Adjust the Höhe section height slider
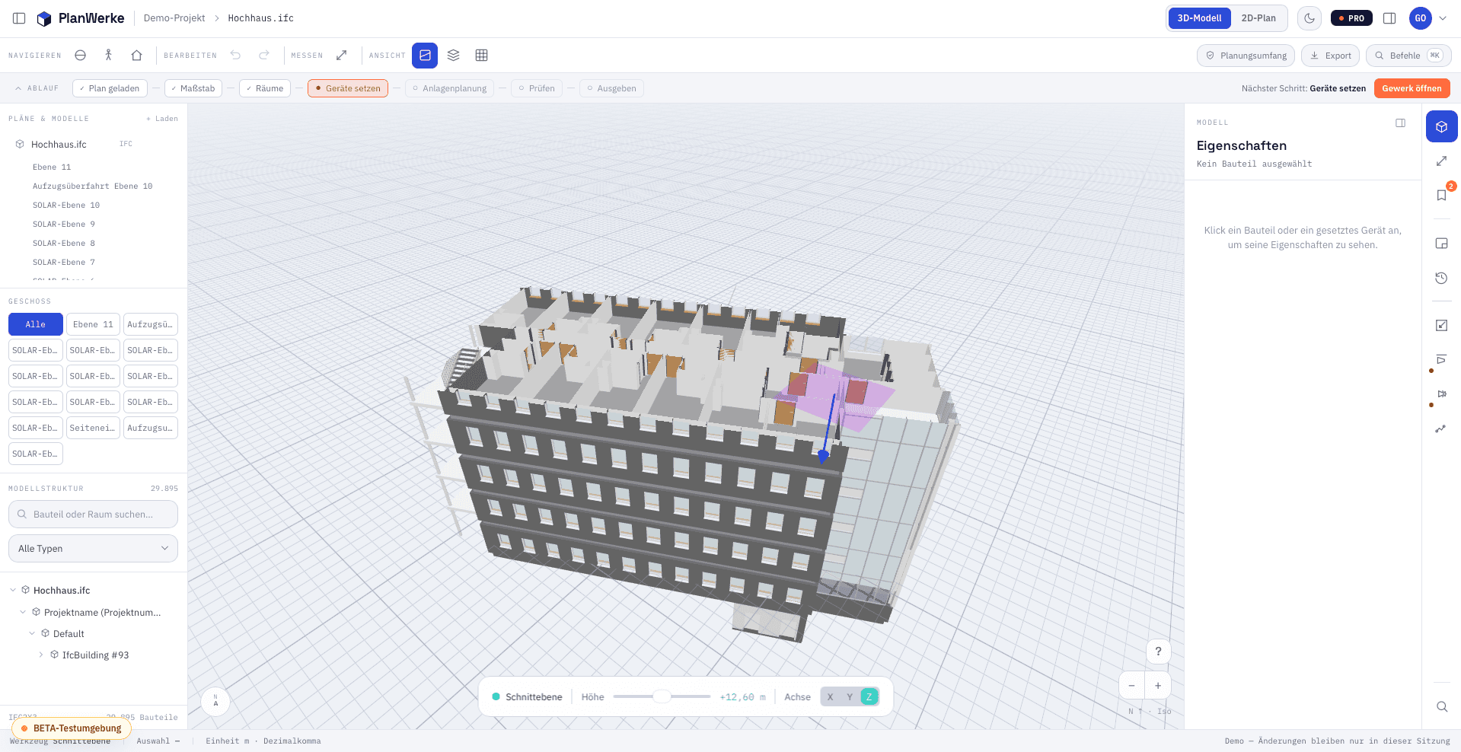This screenshot has height=752, width=1461. 662,697
